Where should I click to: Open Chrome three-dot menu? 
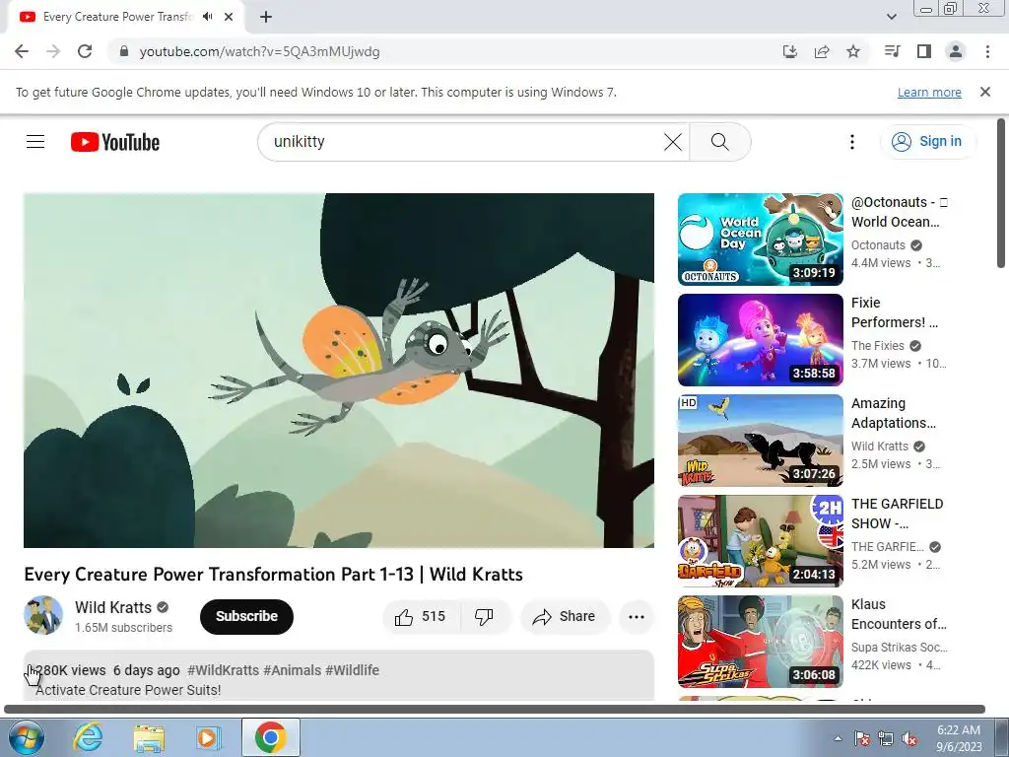click(x=987, y=51)
